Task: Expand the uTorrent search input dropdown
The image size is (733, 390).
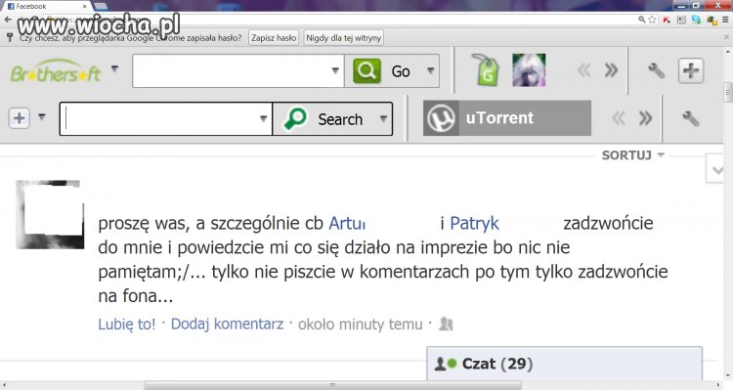Action: [263, 119]
